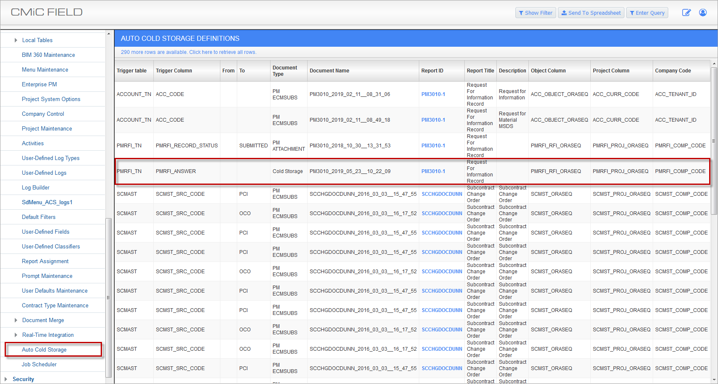718x384 pixels.
Task: Select Request for Material MSDS description
Action: (x=512, y=120)
